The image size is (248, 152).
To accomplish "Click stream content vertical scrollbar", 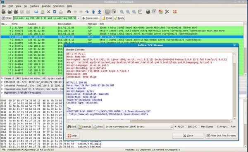I will pyautogui.click(x=234, y=86).
